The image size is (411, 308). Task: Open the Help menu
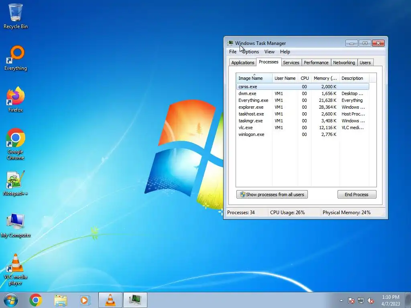tap(285, 52)
